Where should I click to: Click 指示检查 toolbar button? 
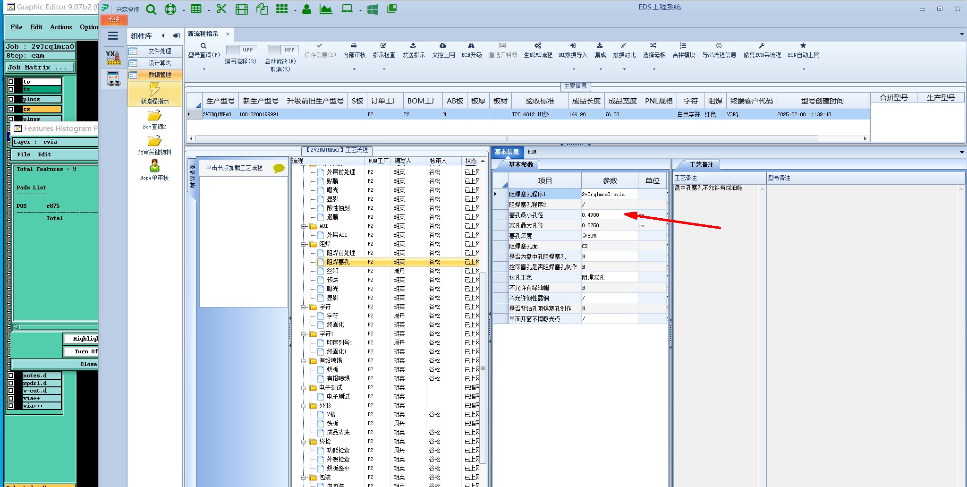click(x=384, y=51)
